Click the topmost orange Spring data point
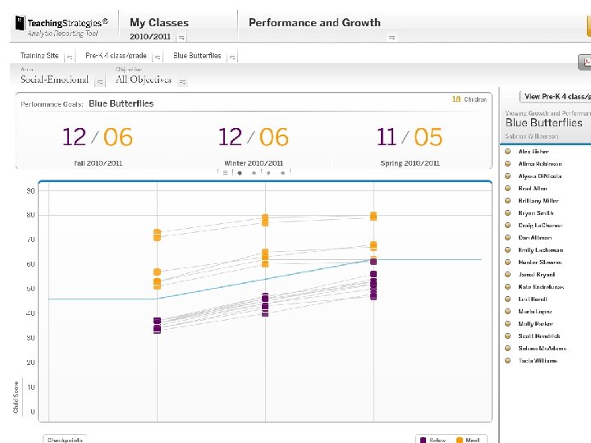 373,217
